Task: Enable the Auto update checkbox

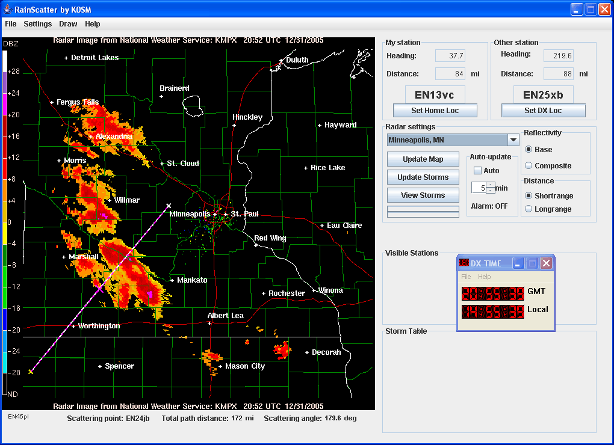Action: point(477,171)
